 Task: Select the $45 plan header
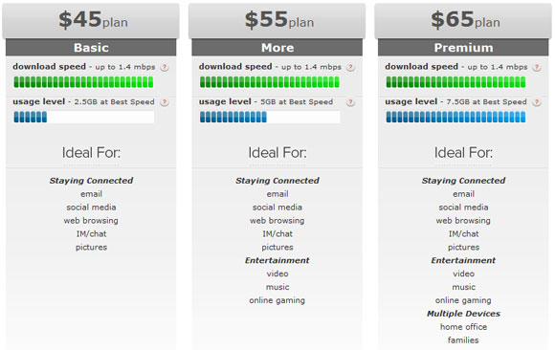click(x=91, y=20)
